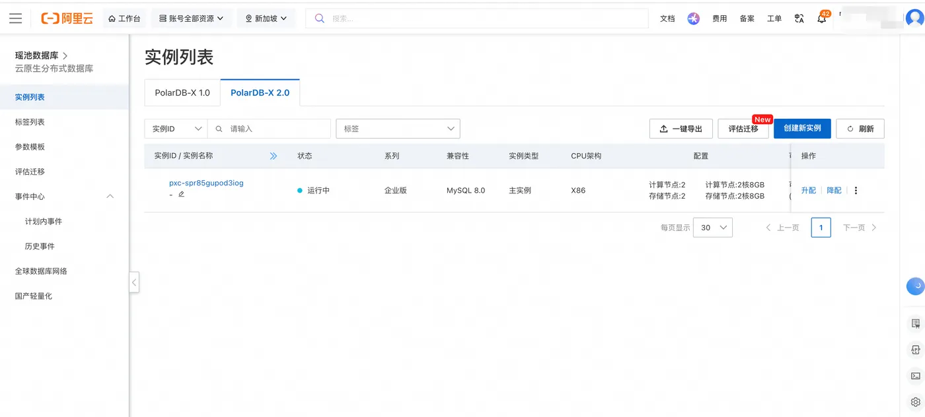Open instance pxc-spr85gupod3iog link
This screenshot has height=417, width=925.
coord(206,183)
